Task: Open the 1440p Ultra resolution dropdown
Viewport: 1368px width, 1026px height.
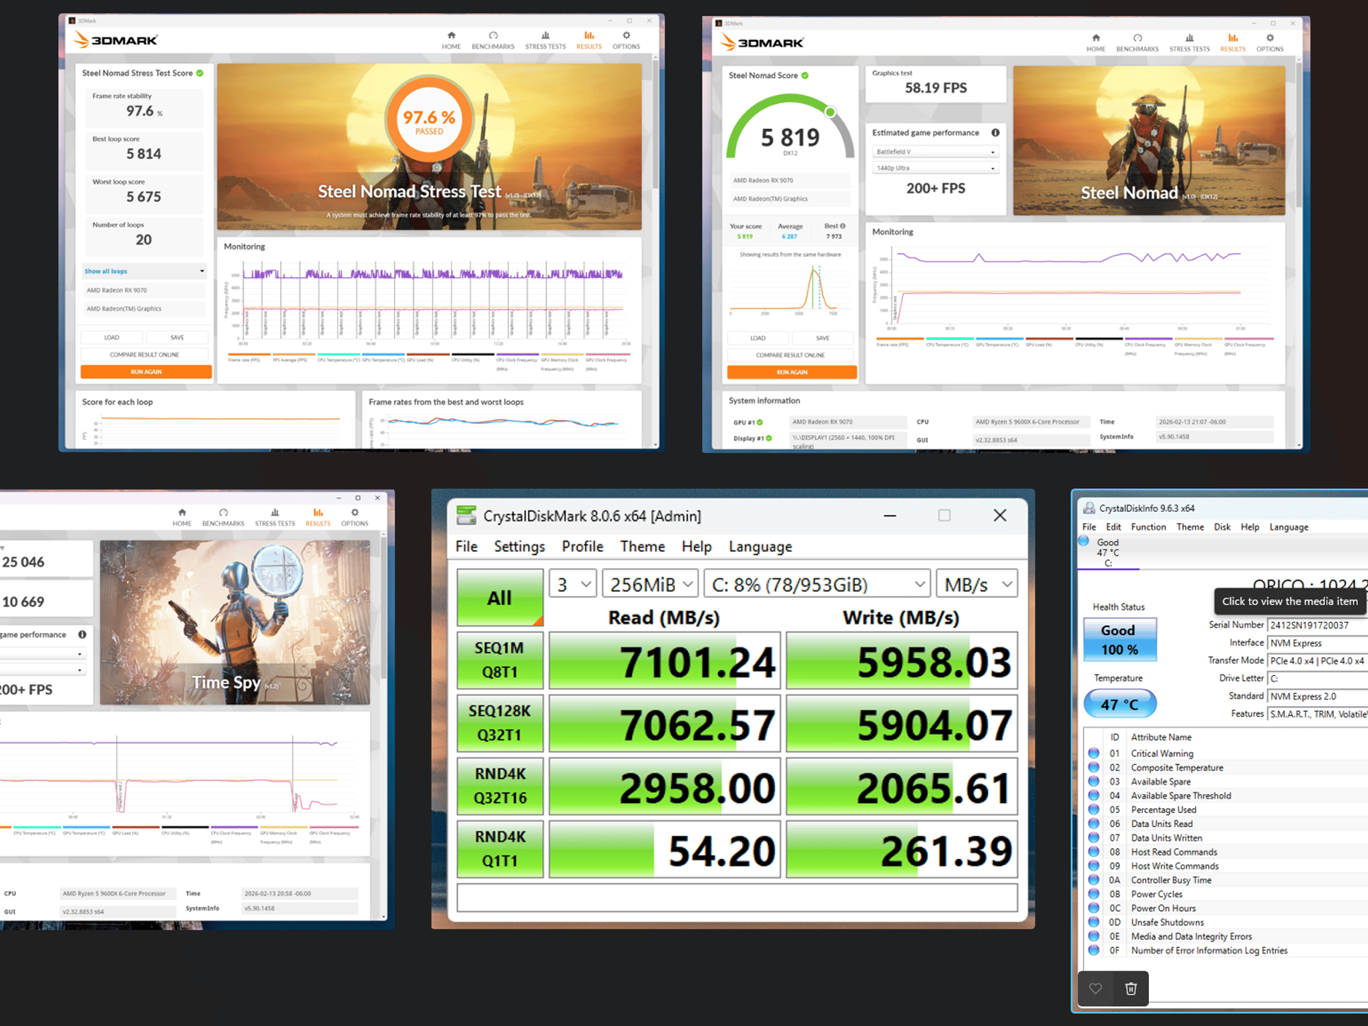Action: click(x=935, y=168)
